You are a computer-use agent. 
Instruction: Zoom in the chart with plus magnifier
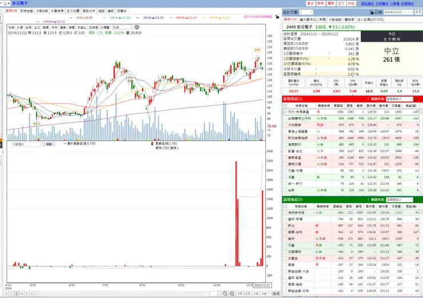coord(232,293)
